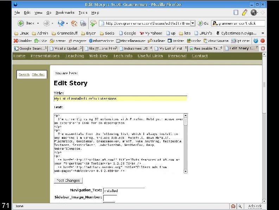Open the Information web developer menu
This screenshot has width=279, height=210.
pyautogui.click(x=101, y=41)
